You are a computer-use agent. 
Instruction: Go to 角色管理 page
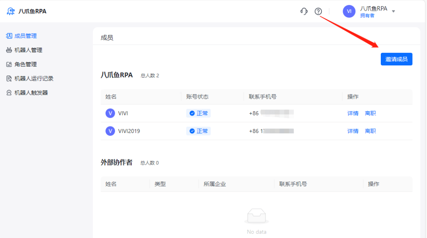click(26, 64)
